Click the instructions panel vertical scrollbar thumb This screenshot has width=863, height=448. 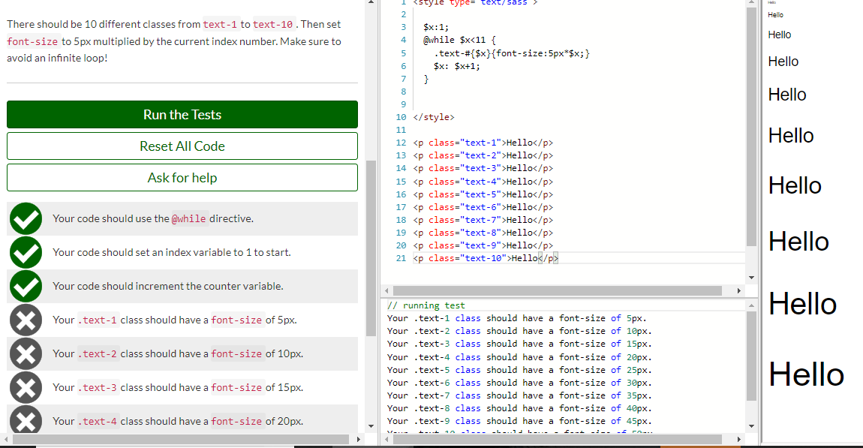(371, 248)
